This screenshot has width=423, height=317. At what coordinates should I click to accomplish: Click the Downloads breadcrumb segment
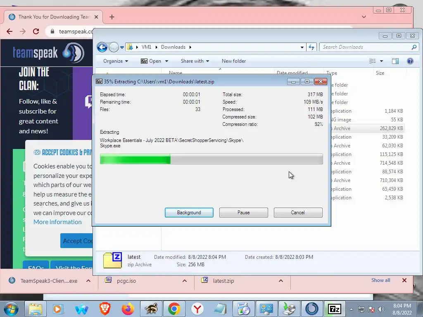(173, 47)
